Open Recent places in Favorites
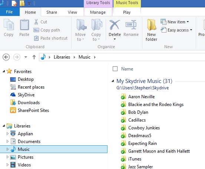205x169 pixels. [x=27, y=87]
